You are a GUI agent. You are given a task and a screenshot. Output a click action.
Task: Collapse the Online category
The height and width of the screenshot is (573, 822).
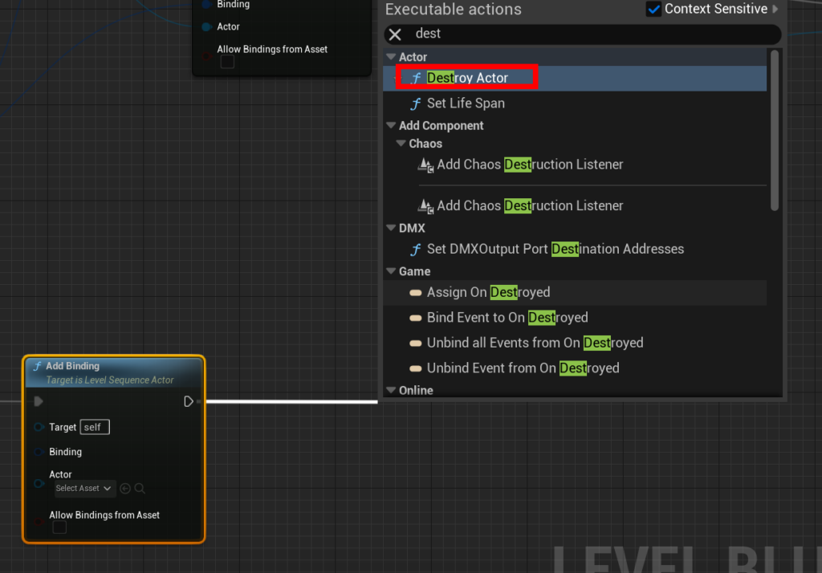point(391,390)
